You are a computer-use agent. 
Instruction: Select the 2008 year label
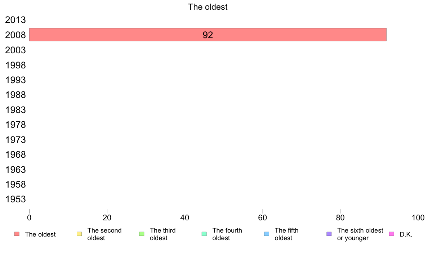[15, 35]
